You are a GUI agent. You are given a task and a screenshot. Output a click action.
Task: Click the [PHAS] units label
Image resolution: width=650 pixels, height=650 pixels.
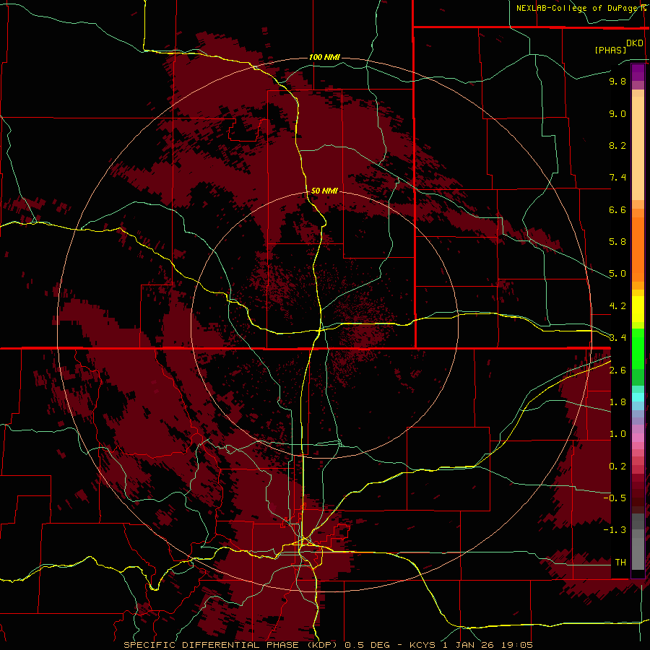(x=610, y=50)
